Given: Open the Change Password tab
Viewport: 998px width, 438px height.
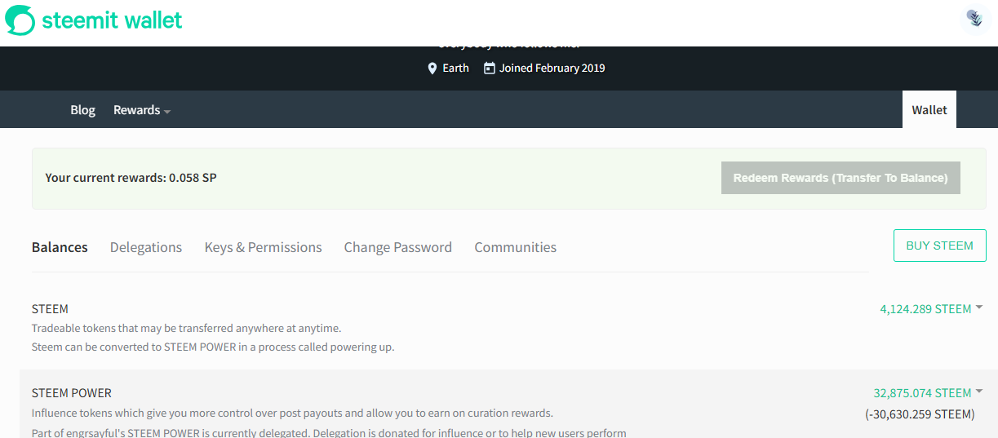Looking at the screenshot, I should click(398, 247).
